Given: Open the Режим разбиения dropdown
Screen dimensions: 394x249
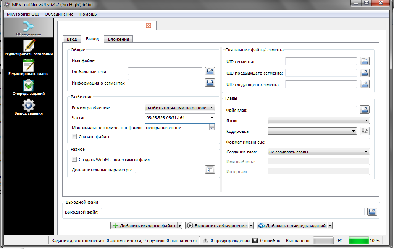Looking at the screenshot, I should pyautogui.click(x=180, y=107).
